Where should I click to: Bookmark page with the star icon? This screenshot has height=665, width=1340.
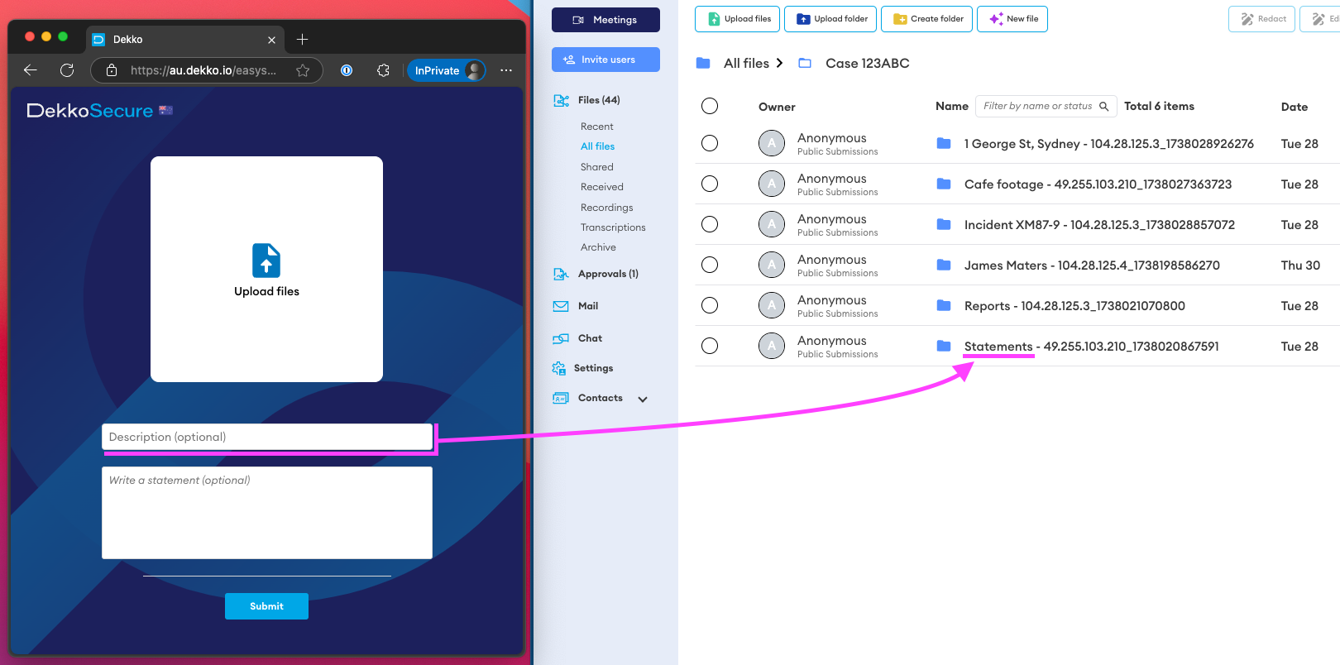[303, 70]
